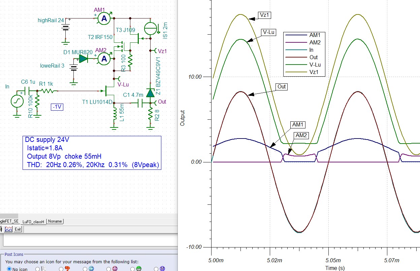The width and height of the screenshot is (420, 271).
Task: Click the 'Output 8Vp choke 55mH' line
Action: (x=64, y=156)
